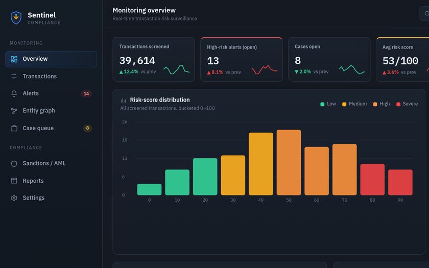Click the Case queue badge showing 8
The height and width of the screenshot is (268, 429).
point(87,128)
